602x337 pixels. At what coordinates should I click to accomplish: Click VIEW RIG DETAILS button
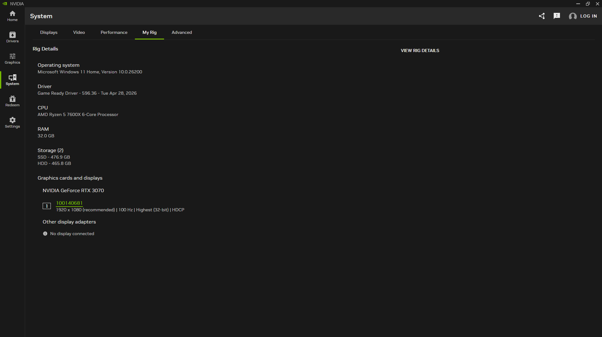420,50
